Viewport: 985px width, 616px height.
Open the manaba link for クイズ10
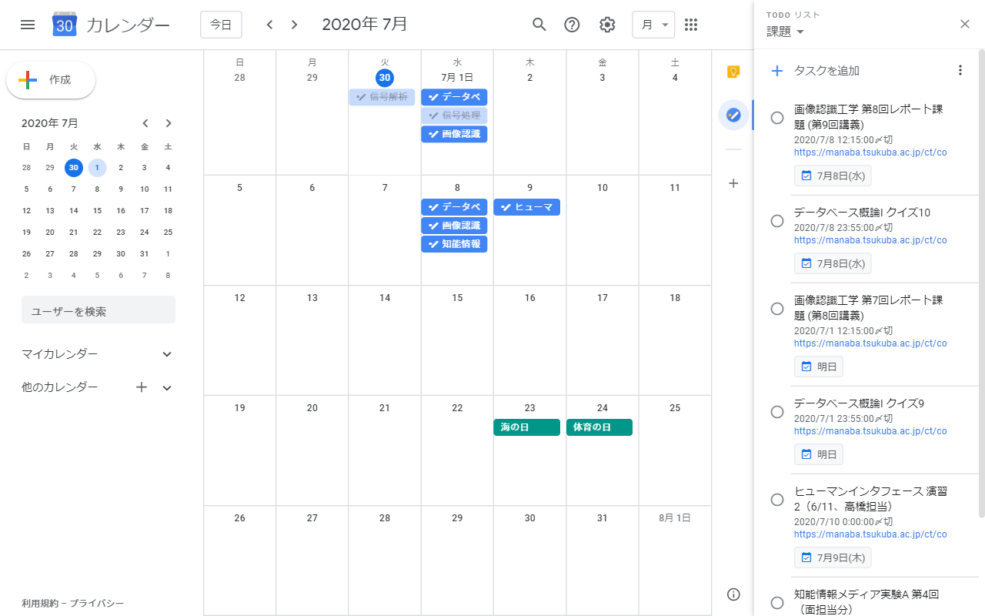[x=870, y=239]
